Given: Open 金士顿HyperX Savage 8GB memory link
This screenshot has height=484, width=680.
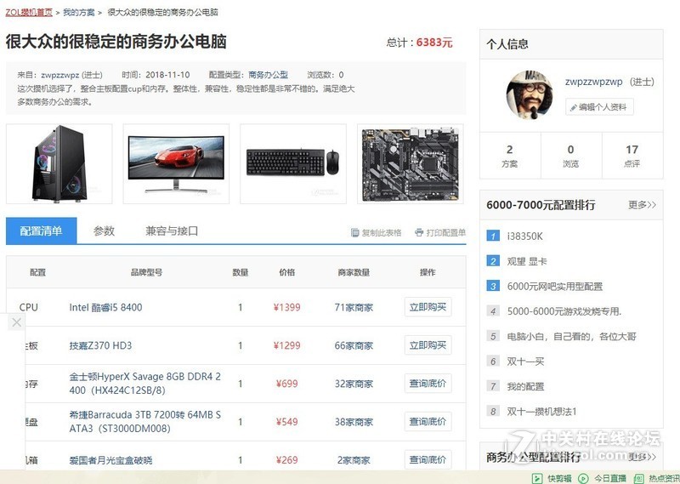Looking at the screenshot, I should (x=144, y=384).
